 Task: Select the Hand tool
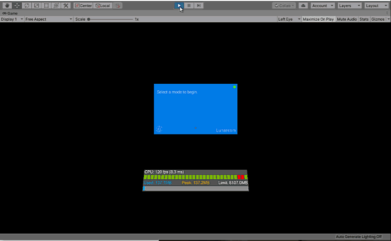7,6
